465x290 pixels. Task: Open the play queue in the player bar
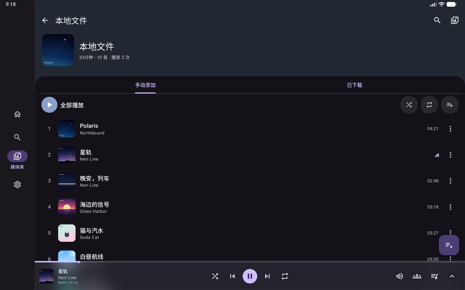coord(434,276)
